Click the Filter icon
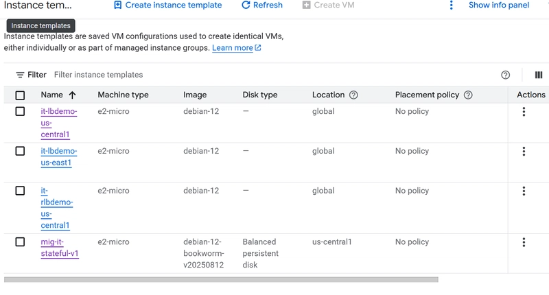Screen dimensions: 549x295 tap(21, 75)
